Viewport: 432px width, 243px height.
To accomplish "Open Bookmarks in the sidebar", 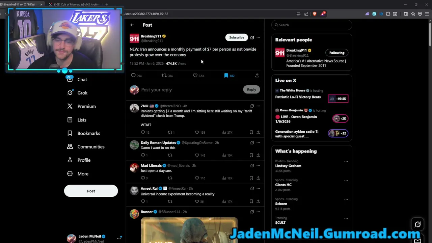I will pyautogui.click(x=88, y=133).
